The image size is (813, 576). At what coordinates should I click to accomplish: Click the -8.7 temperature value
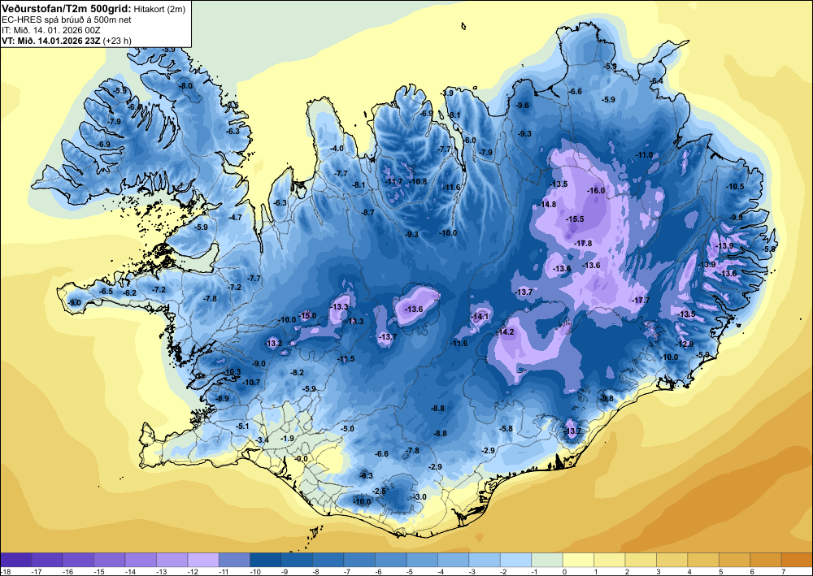pyautogui.click(x=367, y=212)
